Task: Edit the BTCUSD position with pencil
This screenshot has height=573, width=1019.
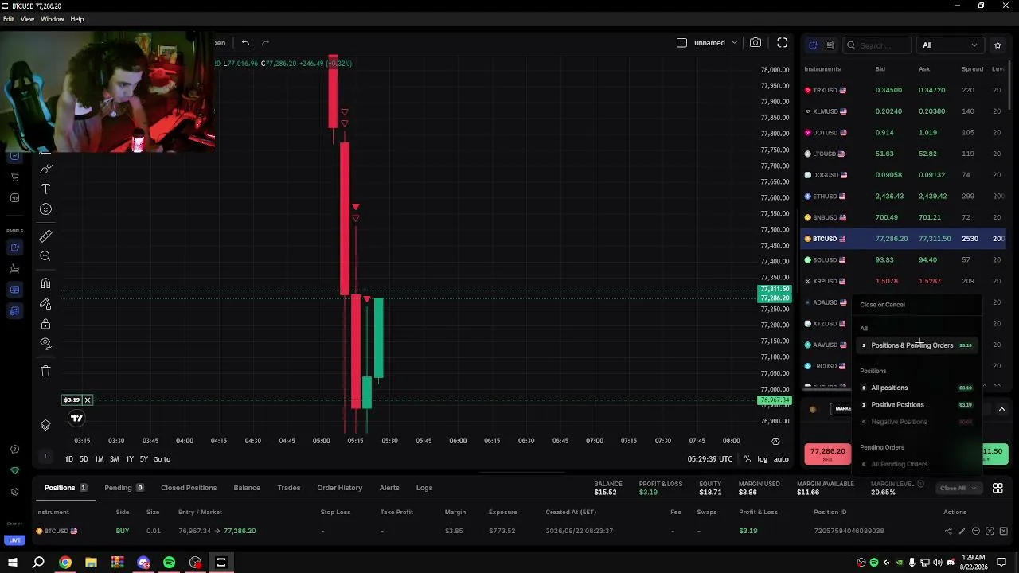Action: point(962,532)
